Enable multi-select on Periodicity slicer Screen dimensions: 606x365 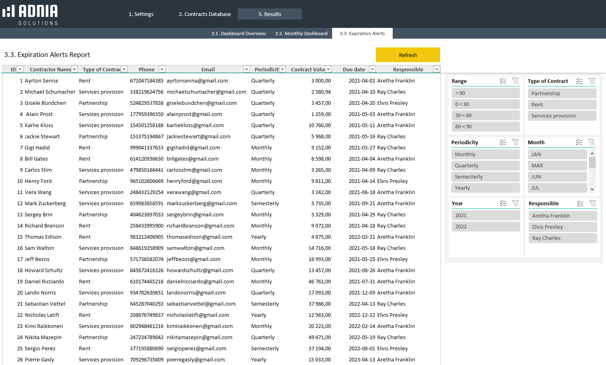[x=503, y=142]
